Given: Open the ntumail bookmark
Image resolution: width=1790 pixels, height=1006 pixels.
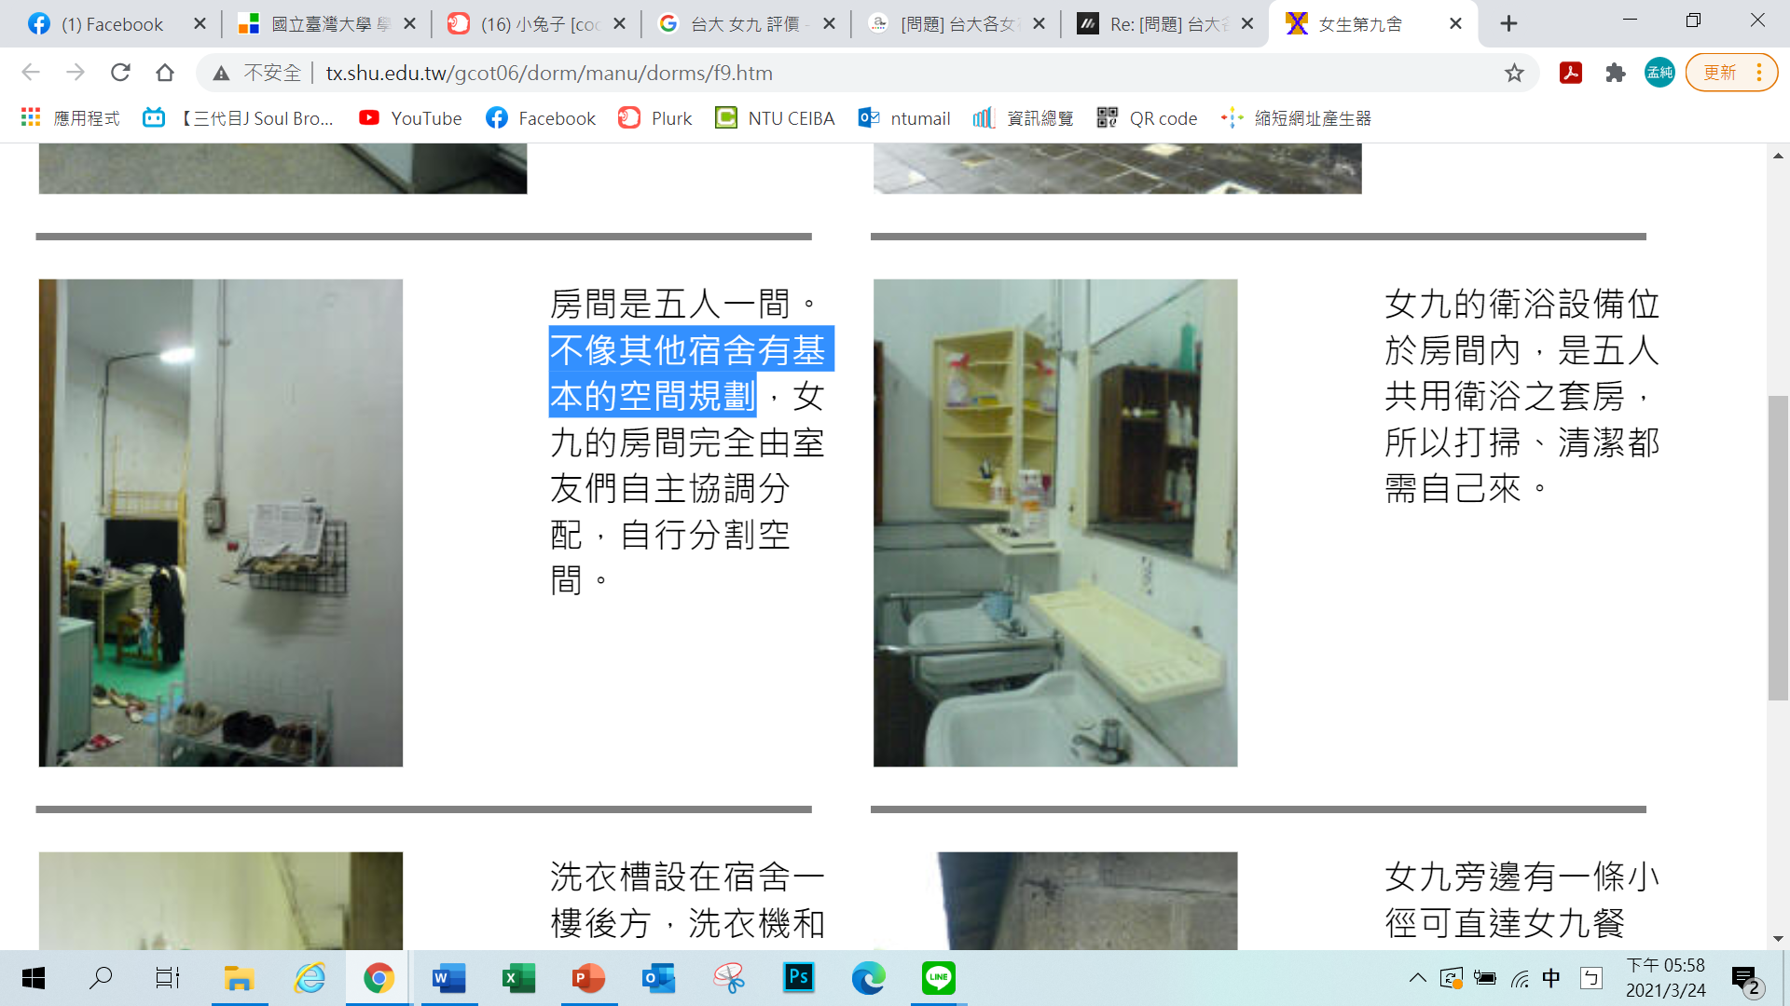Looking at the screenshot, I should pos(904,118).
